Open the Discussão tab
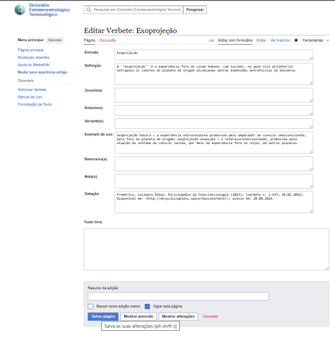Image resolution: width=335 pixels, height=337 pixels. click(107, 40)
